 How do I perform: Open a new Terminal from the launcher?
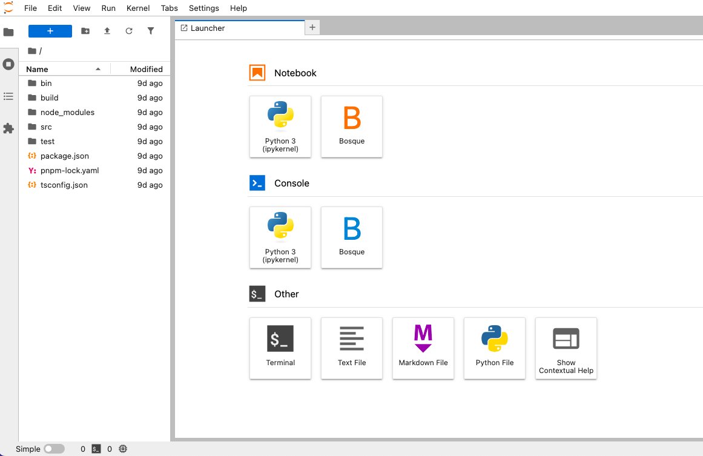[x=280, y=348]
